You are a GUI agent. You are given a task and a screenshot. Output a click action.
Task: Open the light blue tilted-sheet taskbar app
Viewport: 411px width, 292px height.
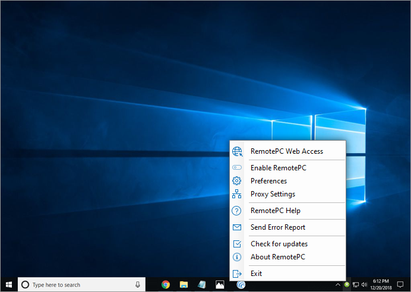202,284
